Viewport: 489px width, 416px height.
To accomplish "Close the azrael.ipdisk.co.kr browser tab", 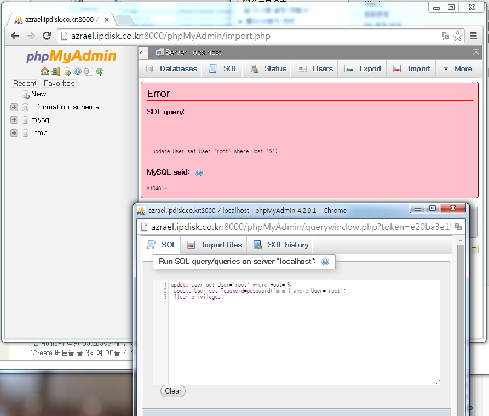I will [x=107, y=20].
